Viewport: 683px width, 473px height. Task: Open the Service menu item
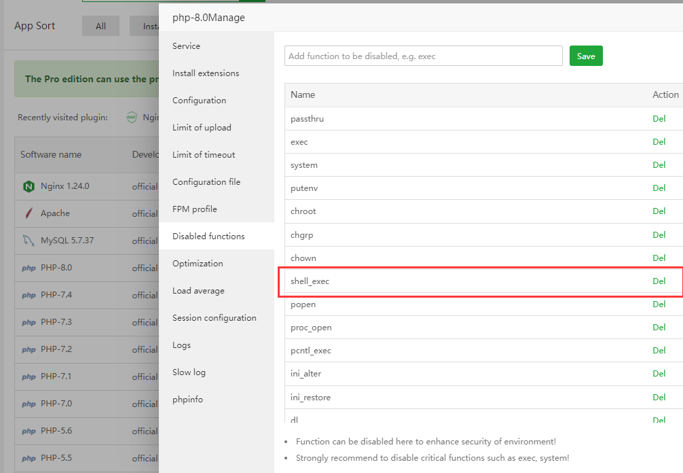tap(186, 46)
